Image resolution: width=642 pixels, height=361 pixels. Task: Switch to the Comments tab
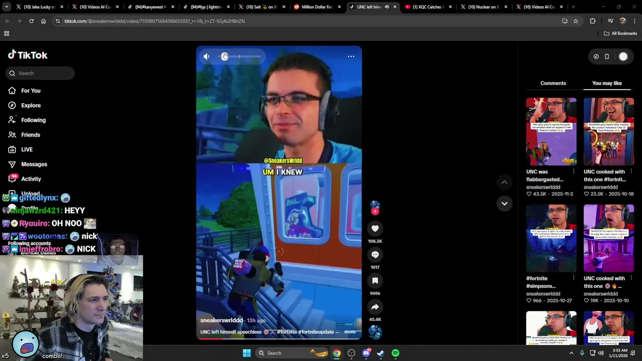click(x=553, y=83)
